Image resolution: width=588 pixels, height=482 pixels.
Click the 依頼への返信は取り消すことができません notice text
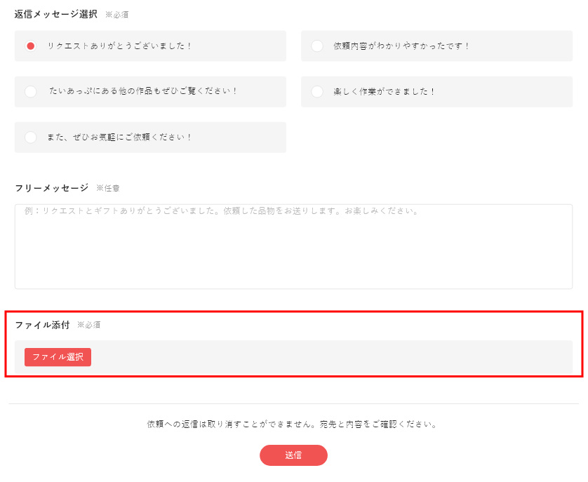pos(292,424)
